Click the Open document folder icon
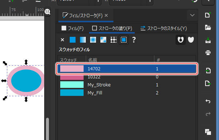 [x=208, y=27]
